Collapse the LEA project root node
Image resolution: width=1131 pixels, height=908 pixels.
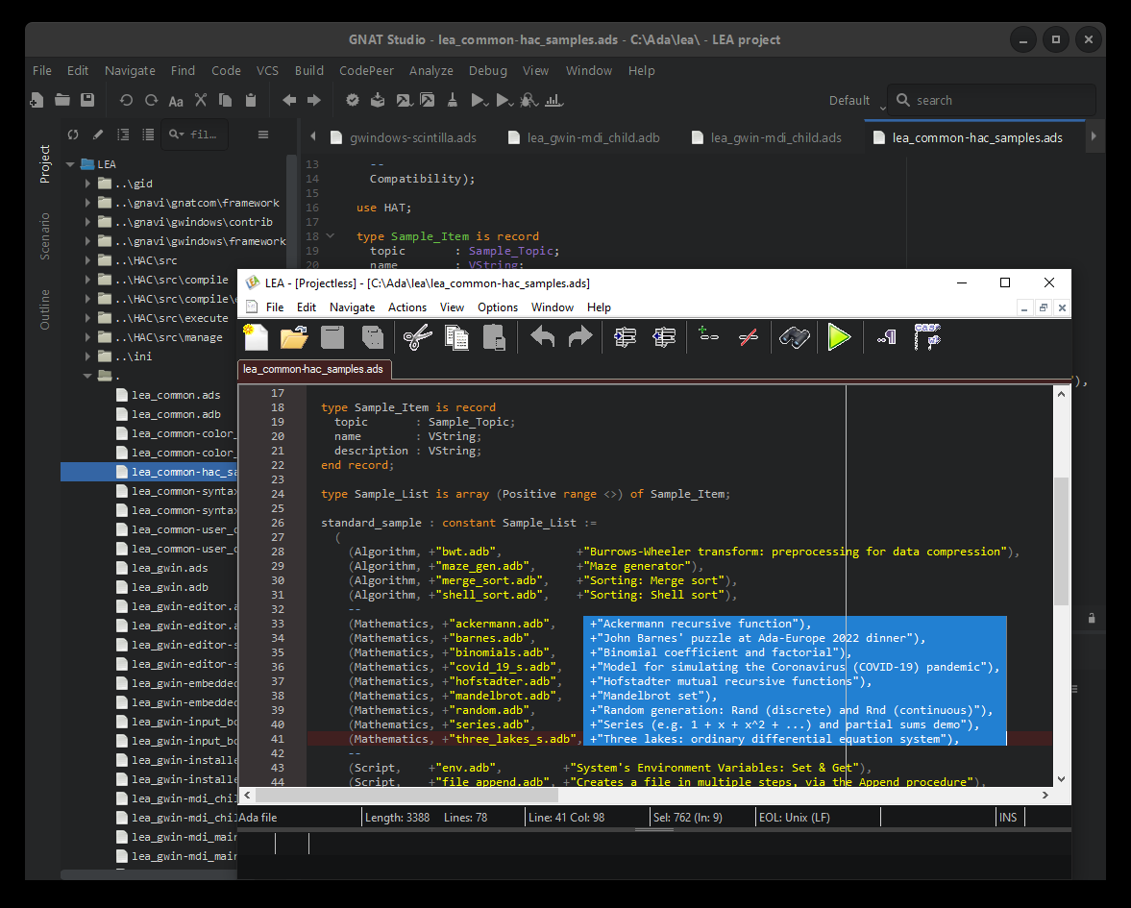click(70, 164)
